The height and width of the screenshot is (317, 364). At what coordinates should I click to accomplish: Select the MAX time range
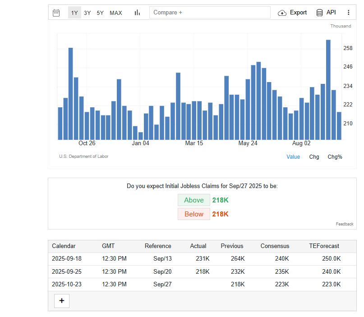click(x=116, y=13)
